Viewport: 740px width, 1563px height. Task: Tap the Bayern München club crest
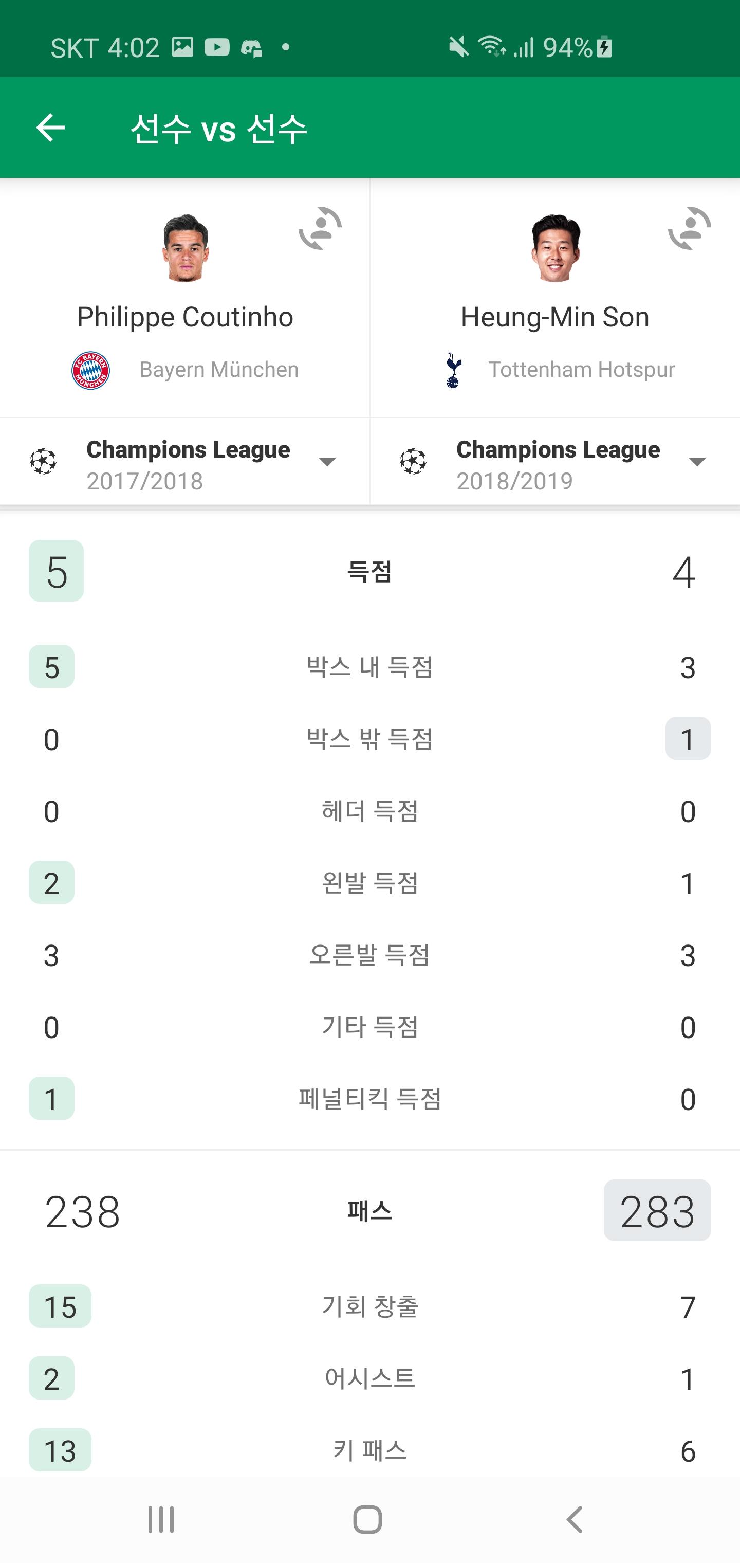(x=91, y=370)
